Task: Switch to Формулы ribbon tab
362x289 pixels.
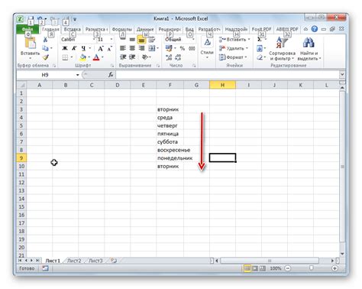Action: [x=122, y=29]
